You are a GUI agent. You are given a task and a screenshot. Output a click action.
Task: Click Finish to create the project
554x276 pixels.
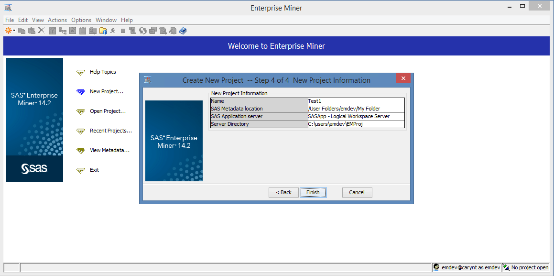click(x=313, y=192)
